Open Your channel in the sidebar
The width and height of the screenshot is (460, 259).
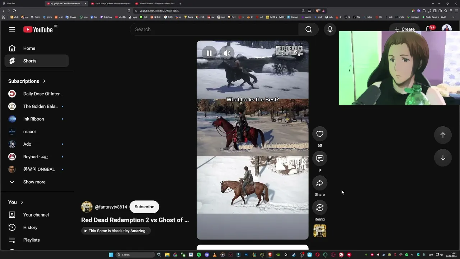tap(36, 215)
